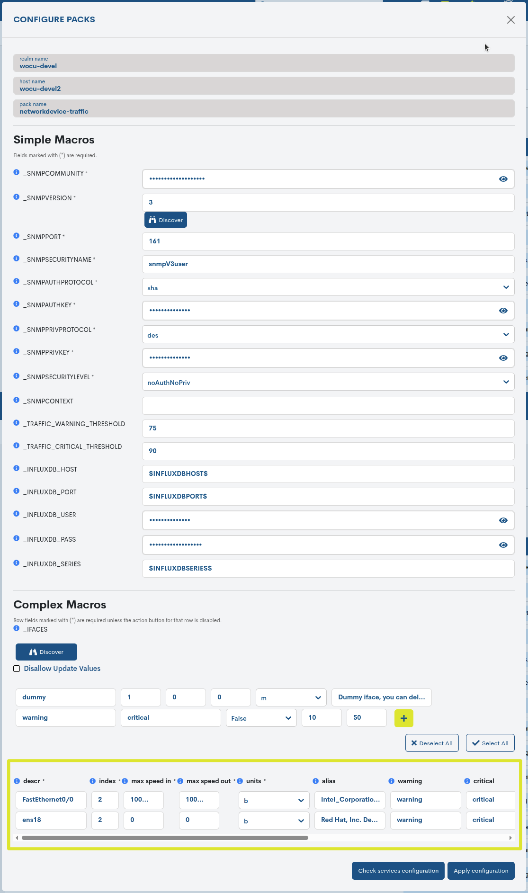Click info icon next to _INFLUXDB_USER

[17, 514]
